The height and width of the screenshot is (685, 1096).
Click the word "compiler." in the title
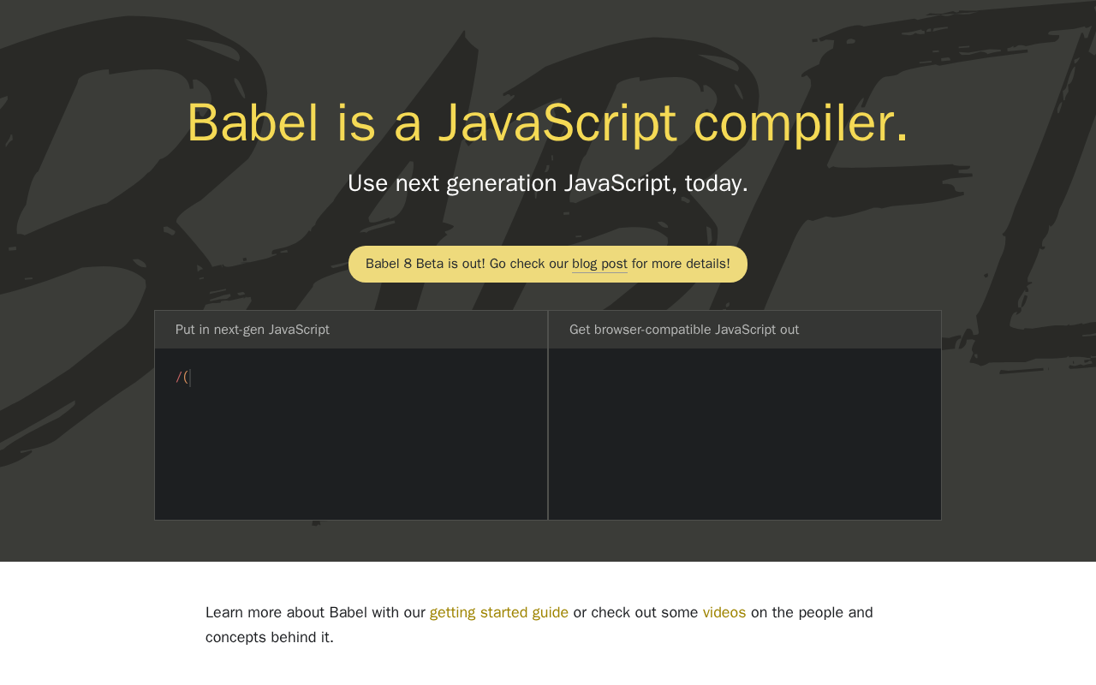[x=801, y=122]
